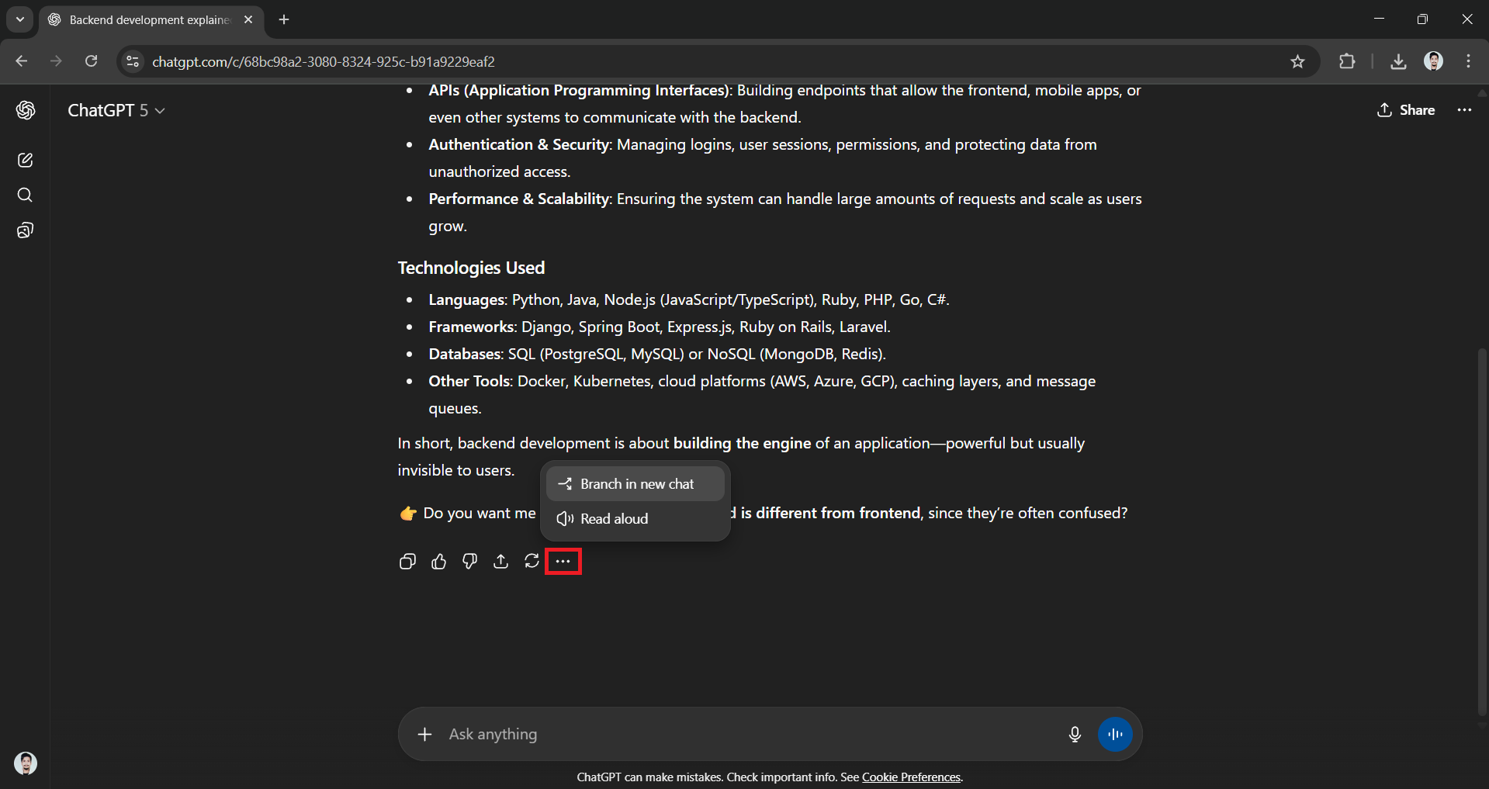Select Read aloud from the menu
The width and height of the screenshot is (1489, 789).
coord(613,518)
